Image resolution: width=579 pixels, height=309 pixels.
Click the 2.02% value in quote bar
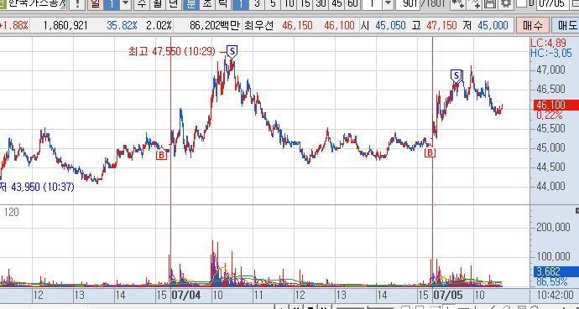[159, 26]
